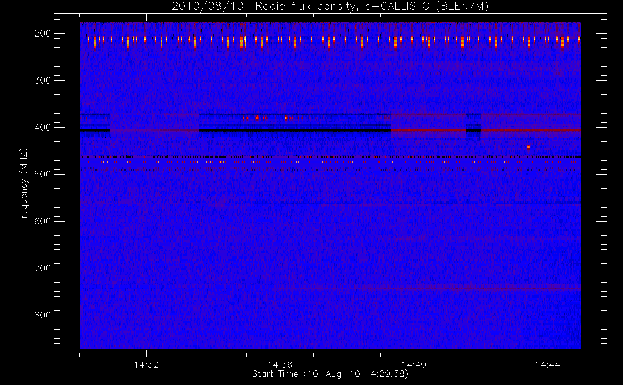Select the 500 frequency tick label
623x385 pixels.
(x=42, y=174)
